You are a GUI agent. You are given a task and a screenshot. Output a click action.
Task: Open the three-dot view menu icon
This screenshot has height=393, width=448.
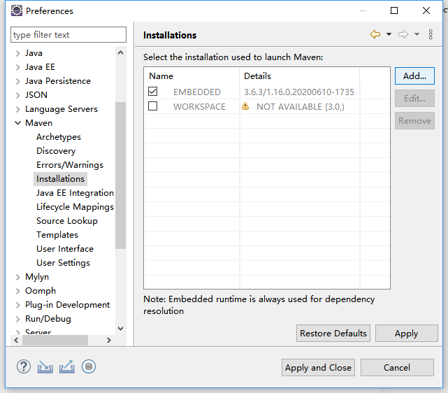coord(430,35)
